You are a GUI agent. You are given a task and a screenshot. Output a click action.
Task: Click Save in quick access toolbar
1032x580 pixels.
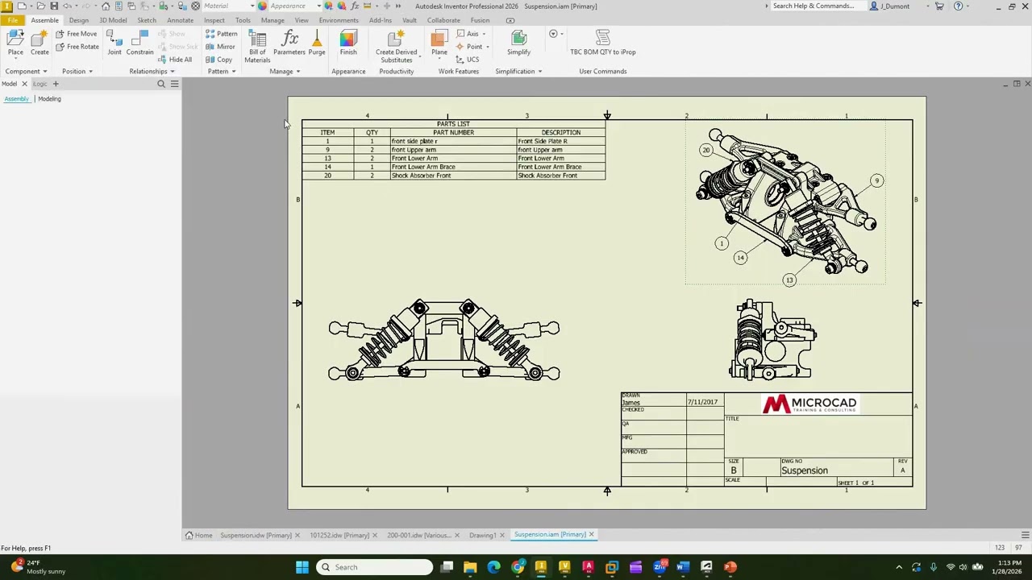click(54, 6)
